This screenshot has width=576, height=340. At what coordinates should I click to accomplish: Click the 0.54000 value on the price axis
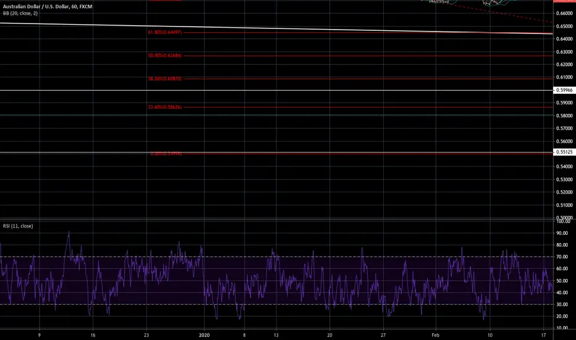coord(565,166)
